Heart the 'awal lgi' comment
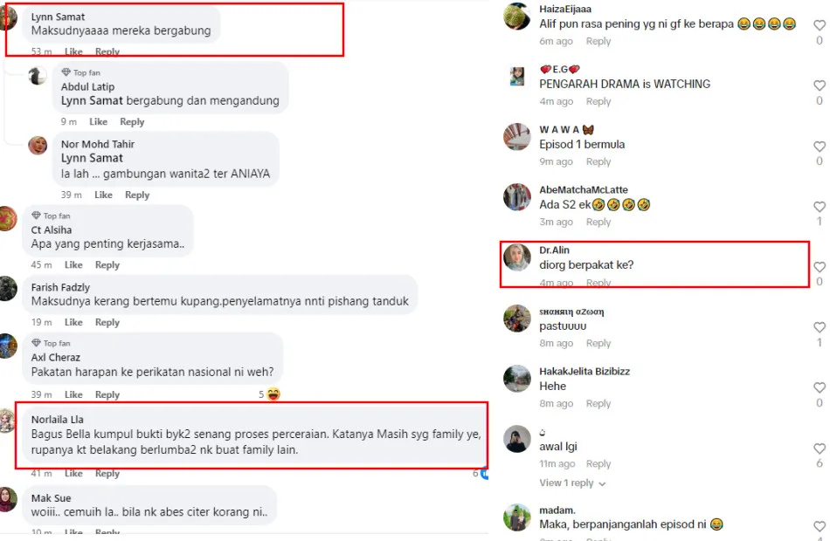 820,448
